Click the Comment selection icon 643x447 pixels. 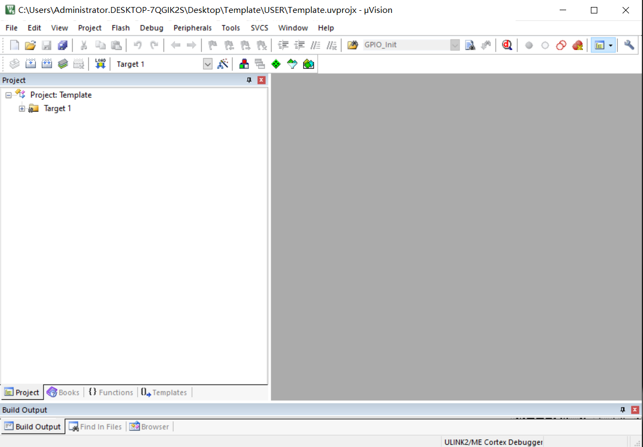tap(316, 45)
